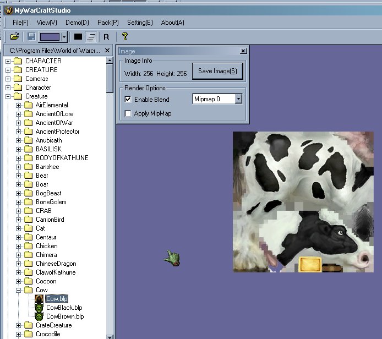Check the Apply MipMap checkbox

pos(128,113)
